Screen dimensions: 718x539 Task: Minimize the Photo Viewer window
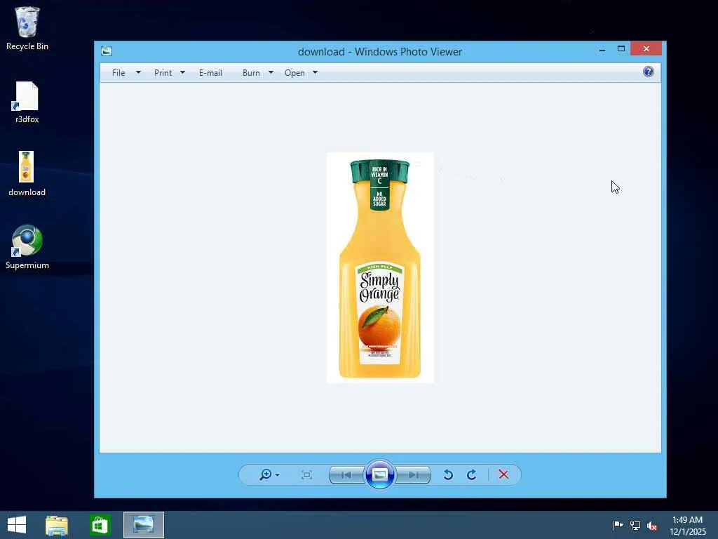point(602,49)
